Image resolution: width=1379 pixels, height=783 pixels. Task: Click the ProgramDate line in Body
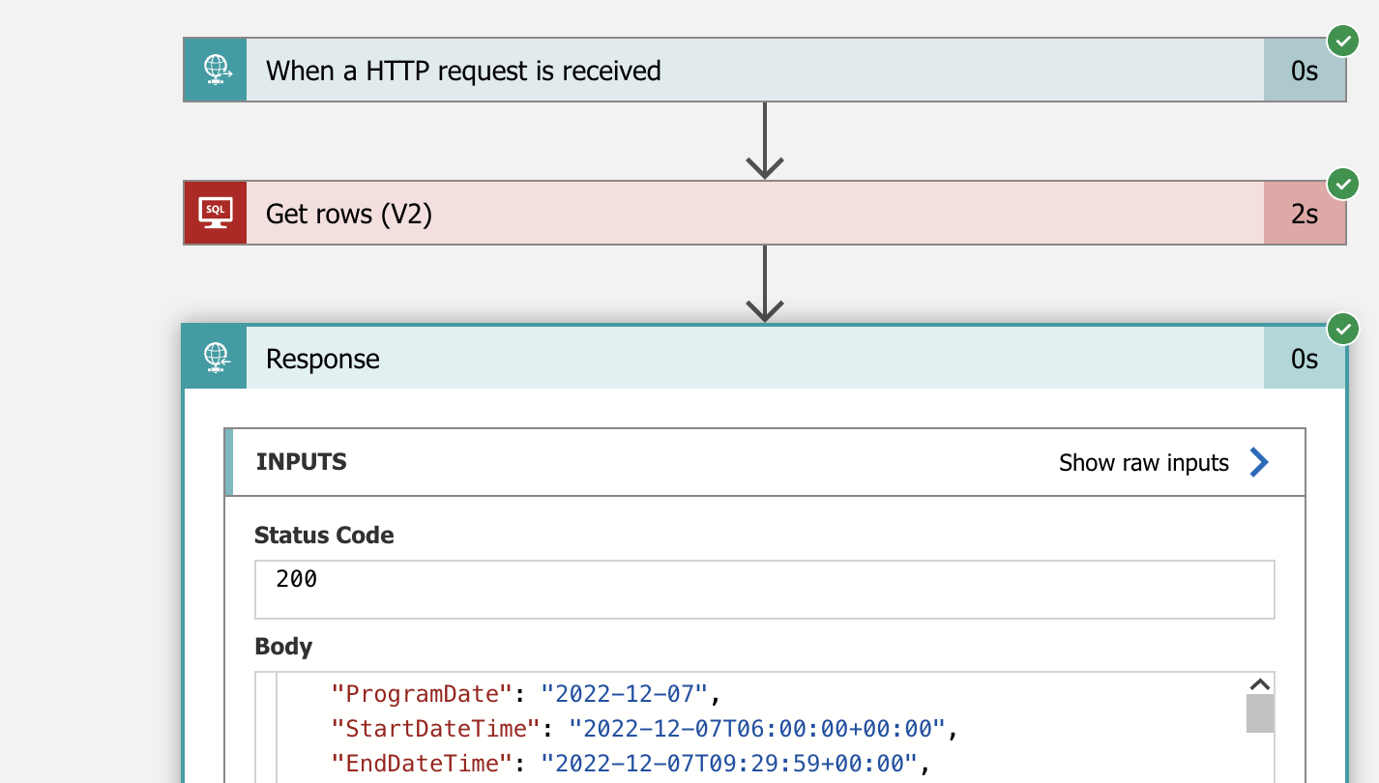[x=527, y=693]
